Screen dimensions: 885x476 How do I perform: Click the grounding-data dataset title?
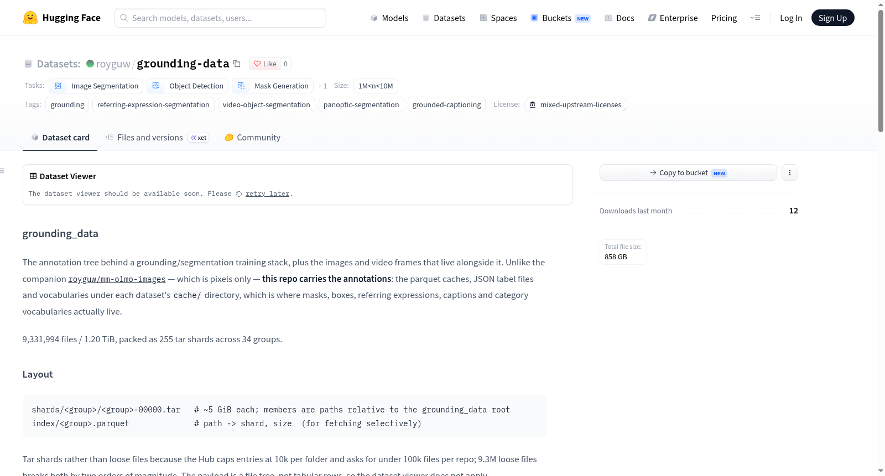pos(183,64)
